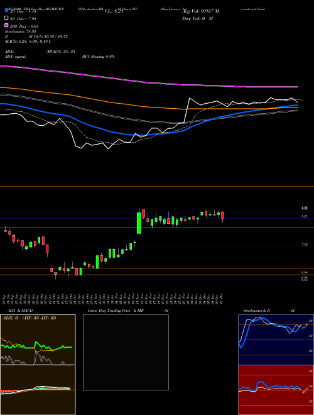The image size is (314, 415).
Task: Click the large green breakout candlestick
Action: pyautogui.click(x=139, y=223)
